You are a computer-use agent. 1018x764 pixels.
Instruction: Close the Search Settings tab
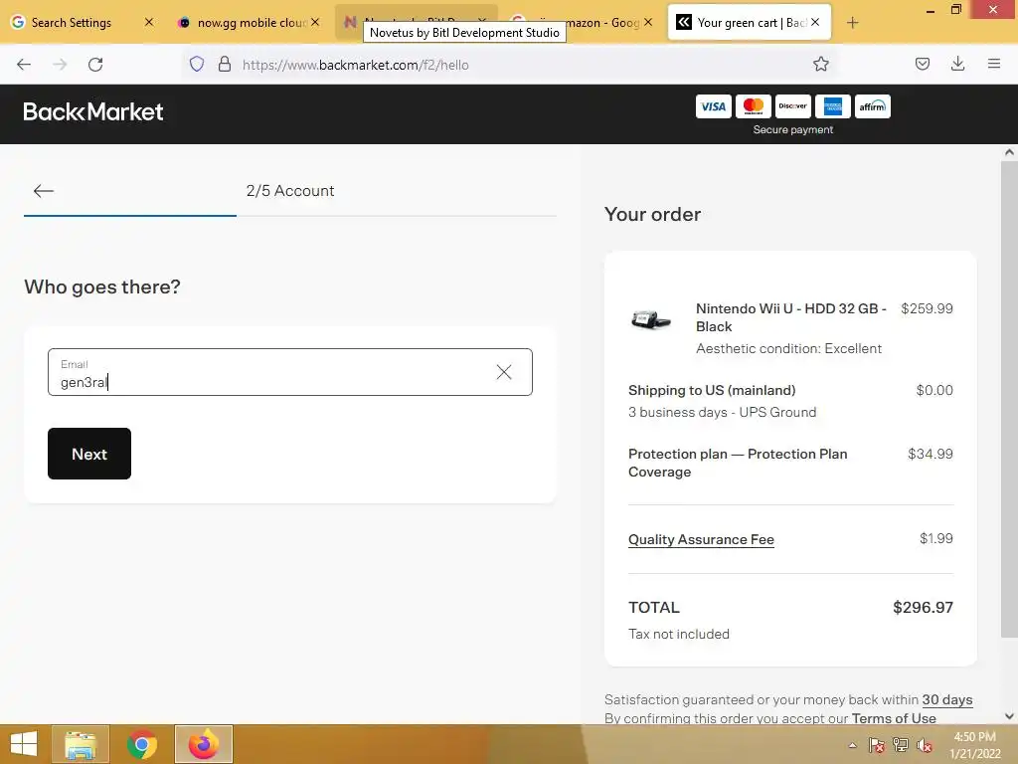pyautogui.click(x=149, y=22)
